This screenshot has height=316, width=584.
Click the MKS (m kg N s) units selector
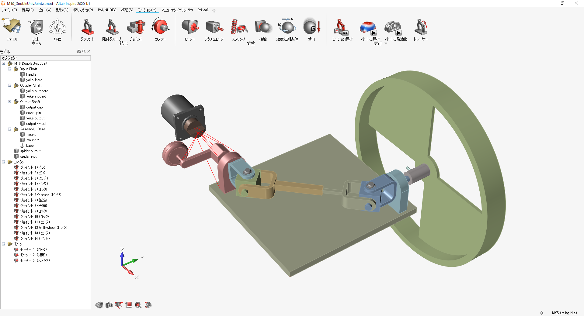point(564,313)
